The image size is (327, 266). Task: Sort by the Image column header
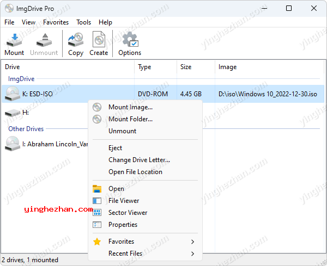point(269,67)
